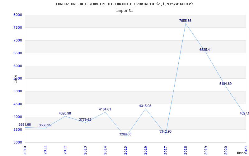Click x-axis year label 2020
This screenshot has width=249, height=156.
(226, 150)
